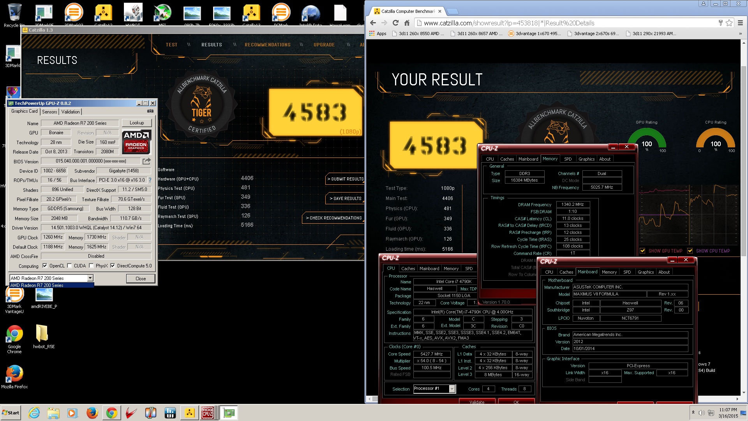The image size is (748, 421).
Task: Show hidden system tray icons
Action: click(x=693, y=412)
